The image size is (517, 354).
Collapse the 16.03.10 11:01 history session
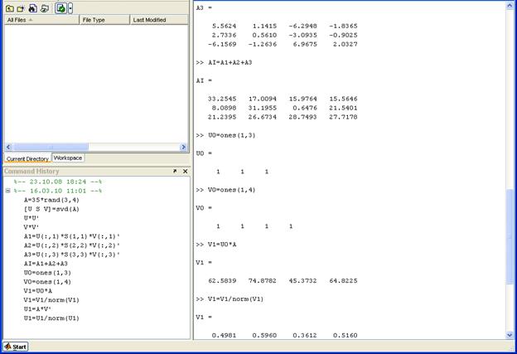coord(7,190)
